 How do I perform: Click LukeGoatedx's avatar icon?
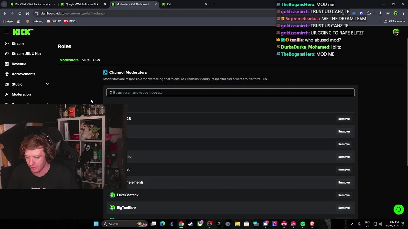(112, 195)
